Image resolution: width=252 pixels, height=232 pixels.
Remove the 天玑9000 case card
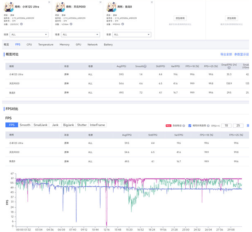[x=100, y=2]
